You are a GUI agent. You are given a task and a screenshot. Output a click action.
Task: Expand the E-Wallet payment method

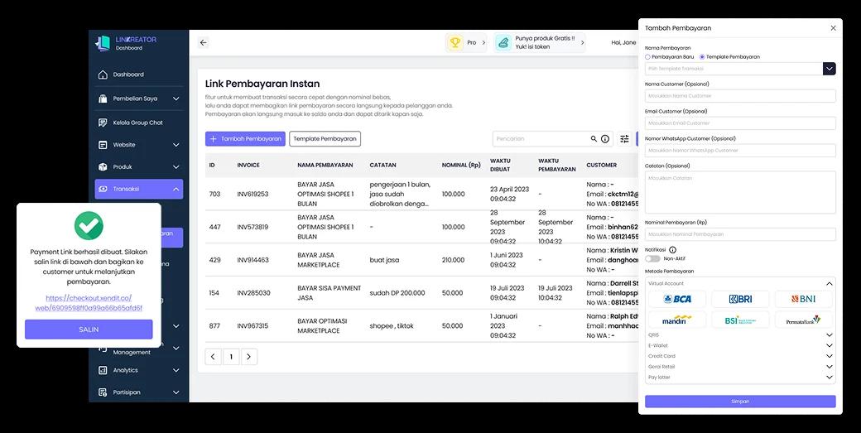(830, 346)
